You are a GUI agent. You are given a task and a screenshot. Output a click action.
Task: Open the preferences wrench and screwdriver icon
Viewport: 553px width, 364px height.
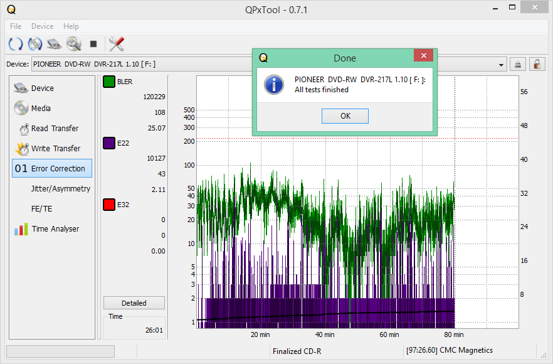[117, 44]
